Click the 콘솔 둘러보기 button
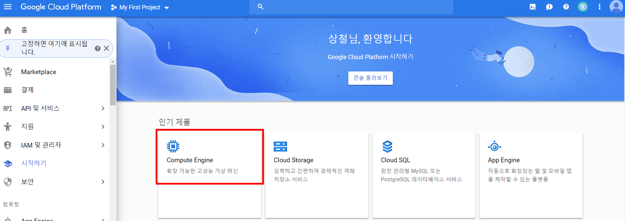625x221 pixels. pyautogui.click(x=371, y=78)
